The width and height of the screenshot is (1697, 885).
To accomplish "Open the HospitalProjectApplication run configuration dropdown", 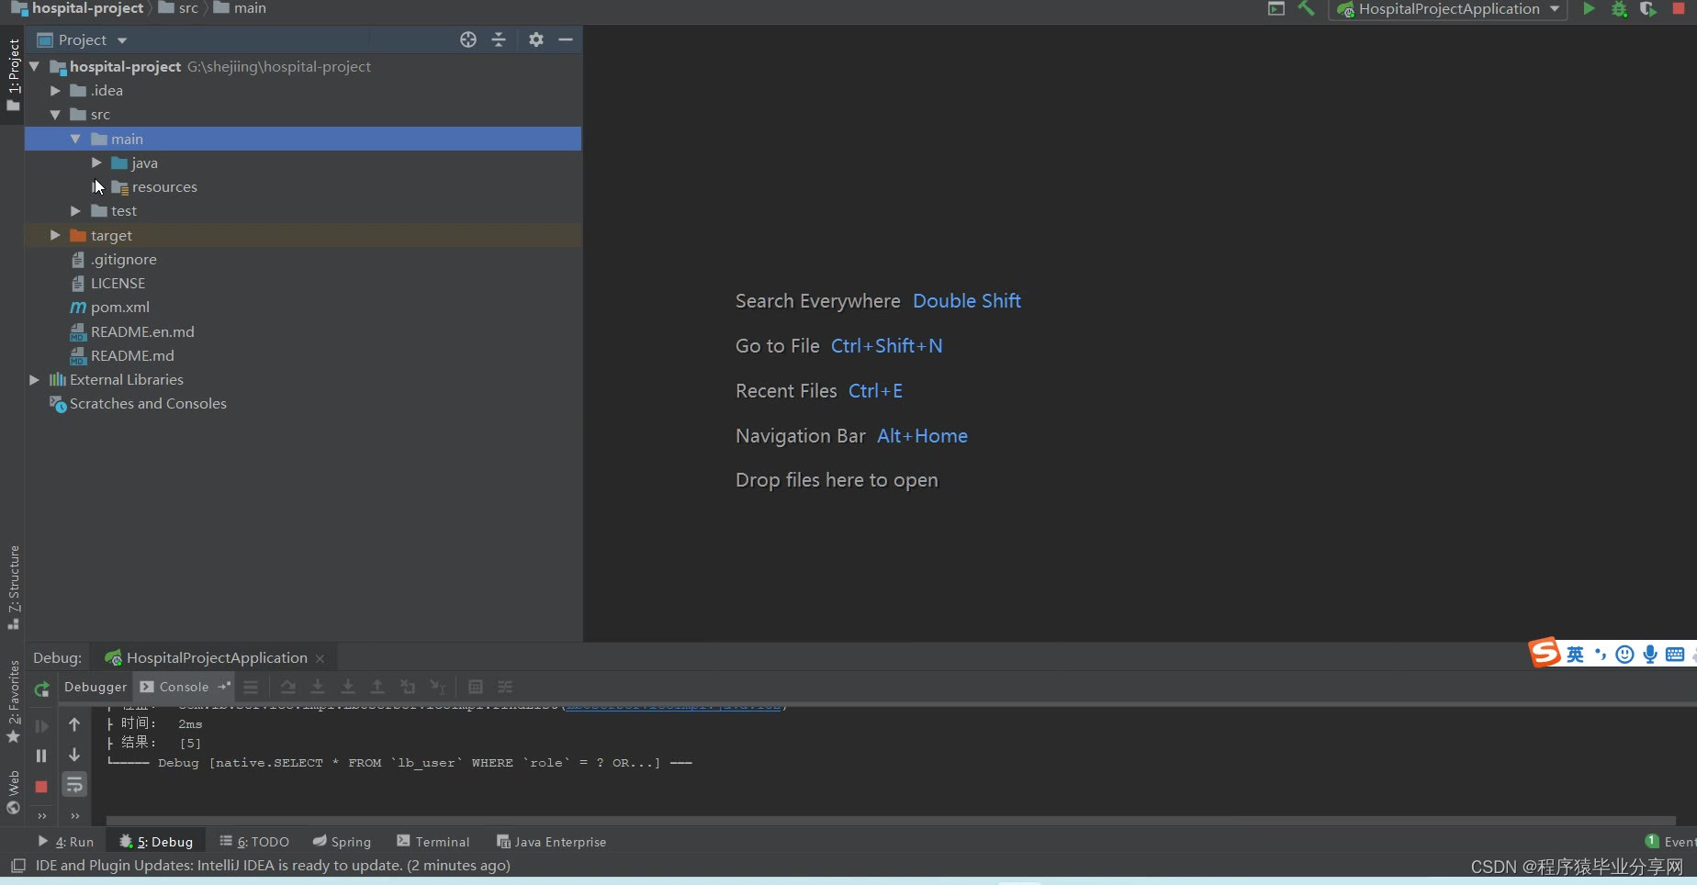I will pos(1447,9).
